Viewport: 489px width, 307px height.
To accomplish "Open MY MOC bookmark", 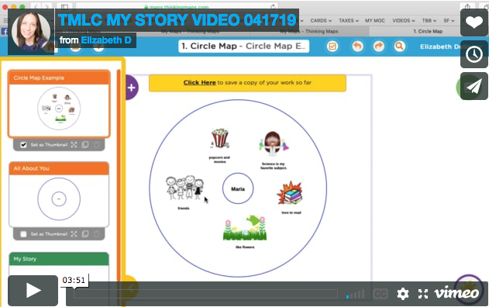I will pos(375,21).
